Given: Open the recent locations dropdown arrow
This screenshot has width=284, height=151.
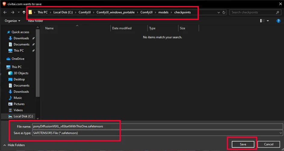Looking at the screenshot, I should coord(18,12).
